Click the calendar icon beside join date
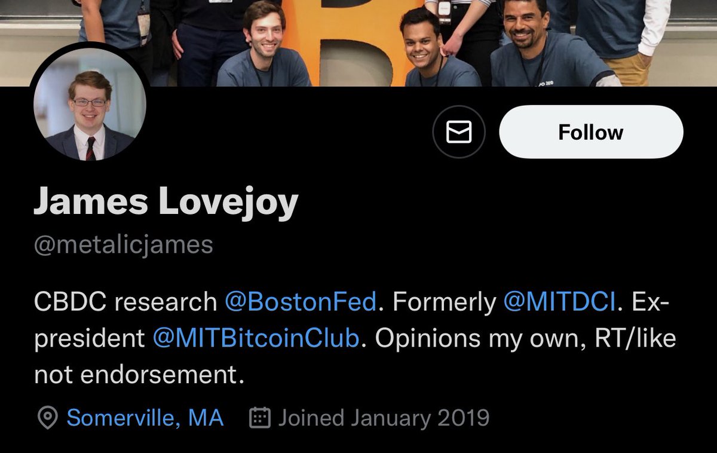Viewport: 717px width, 453px height. pyautogui.click(x=260, y=418)
